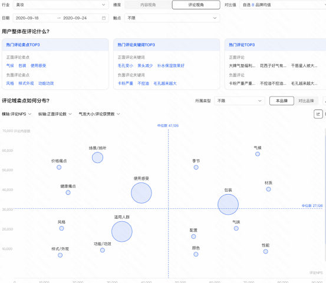The width and height of the screenshot is (326, 283).
Task: Click the 颜色 bubble
Action: click(x=196, y=254)
